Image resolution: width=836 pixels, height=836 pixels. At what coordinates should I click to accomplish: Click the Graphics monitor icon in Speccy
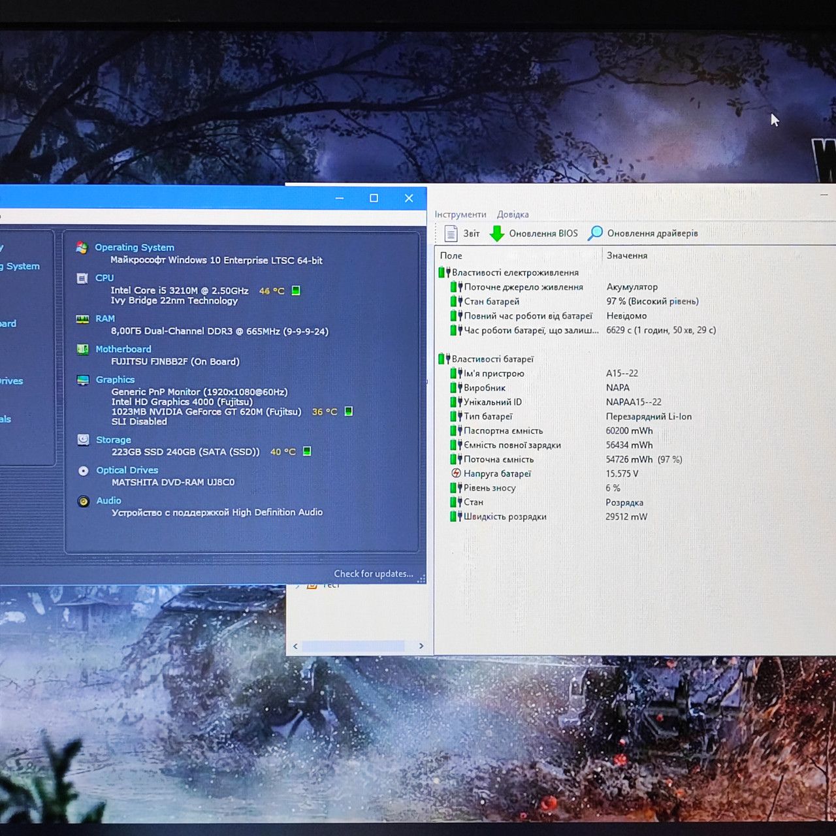[83, 380]
